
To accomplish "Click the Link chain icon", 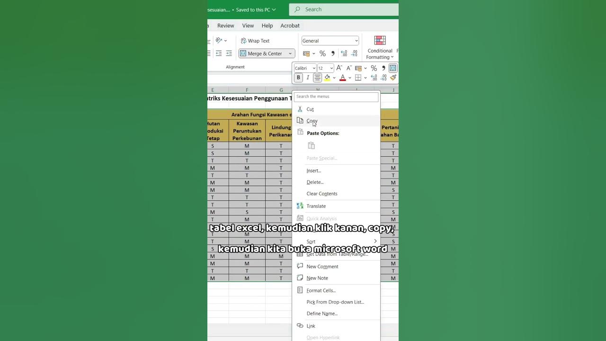I will [x=300, y=326].
